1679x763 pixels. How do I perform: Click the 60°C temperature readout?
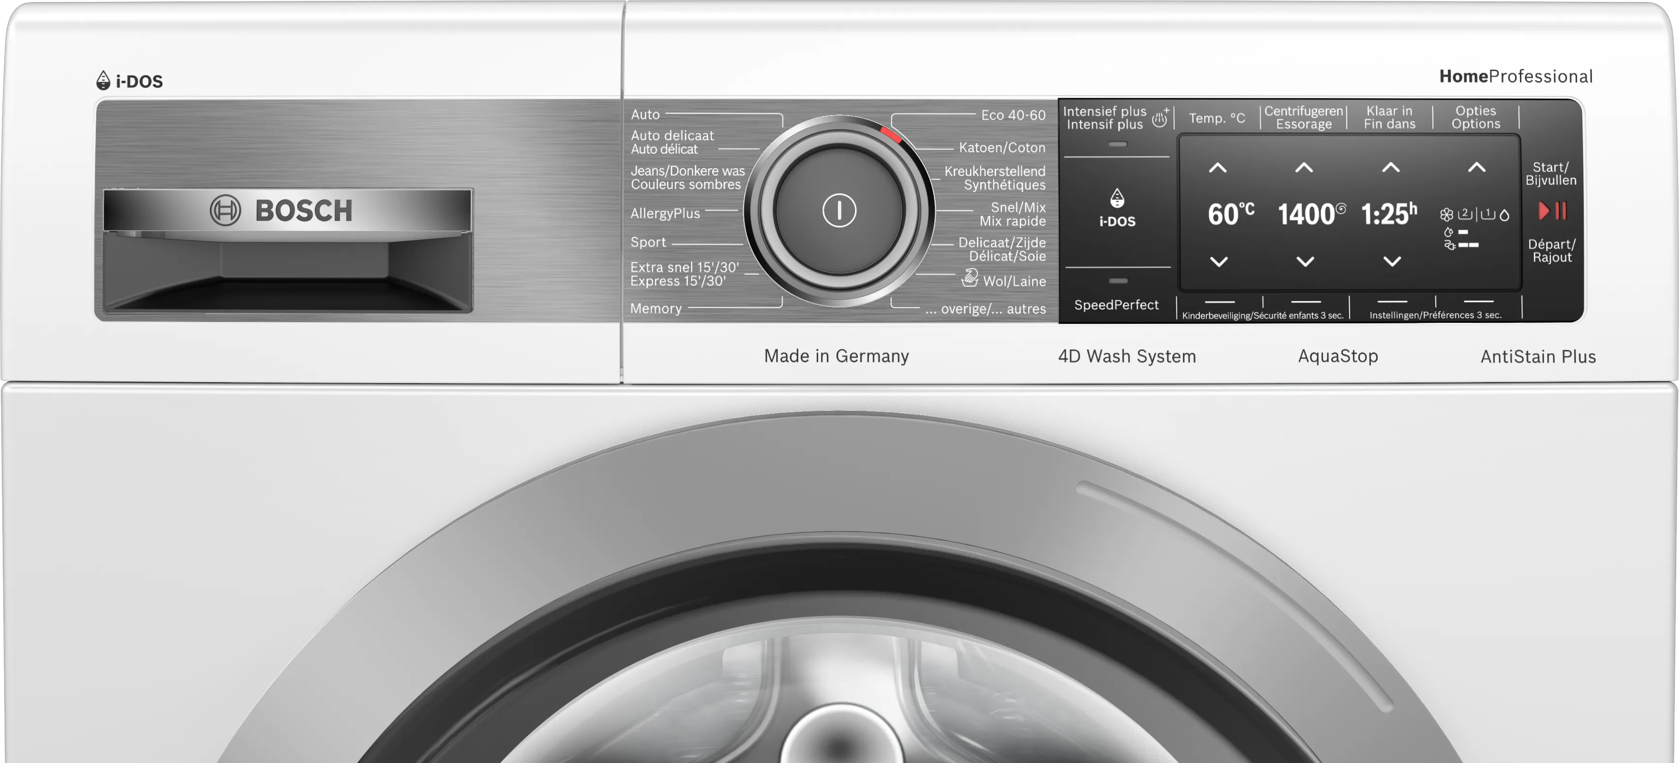coord(1231,214)
